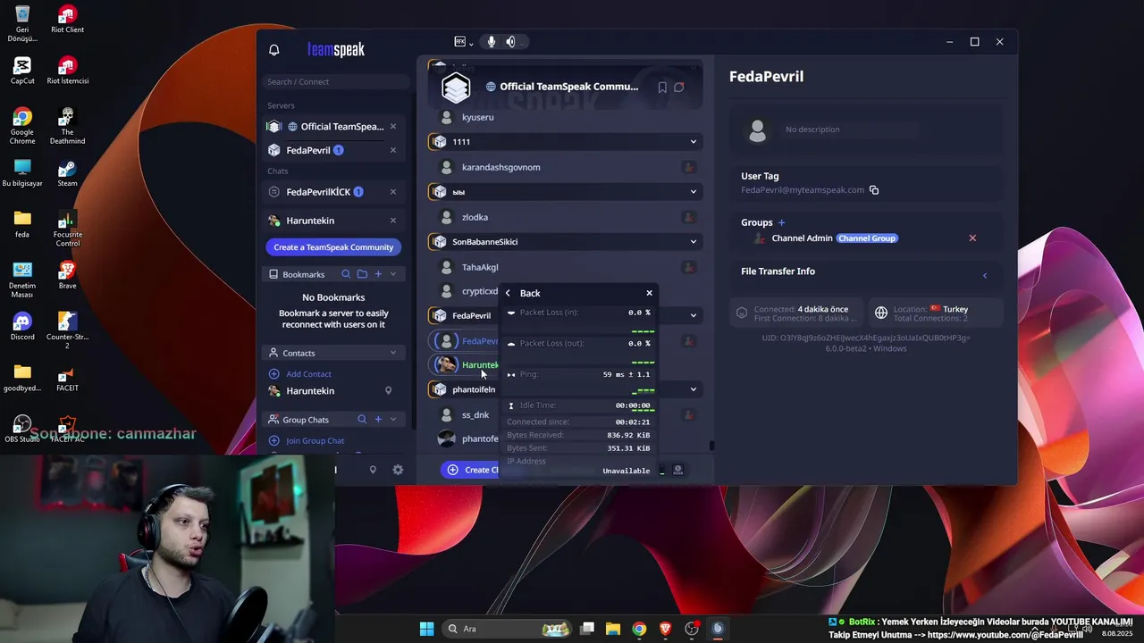Collapse the SonBabanneSikici channel

[x=693, y=242]
